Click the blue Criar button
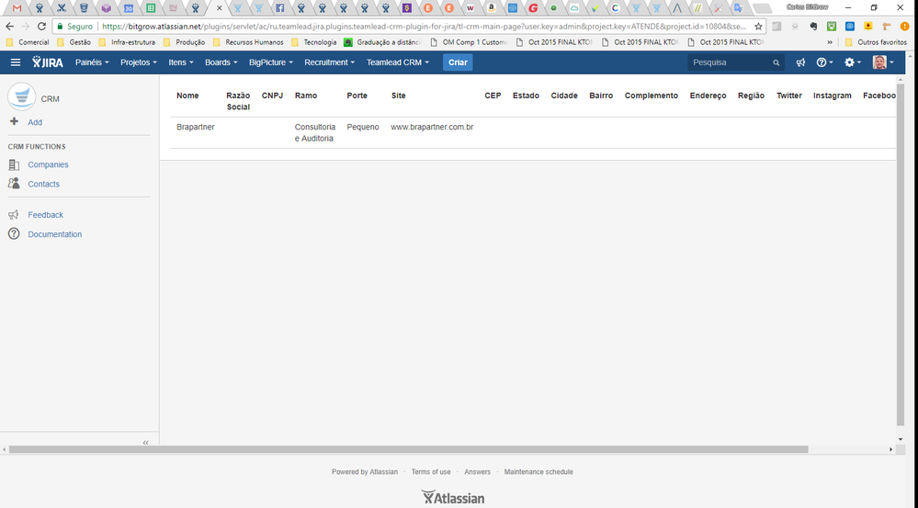 click(458, 62)
